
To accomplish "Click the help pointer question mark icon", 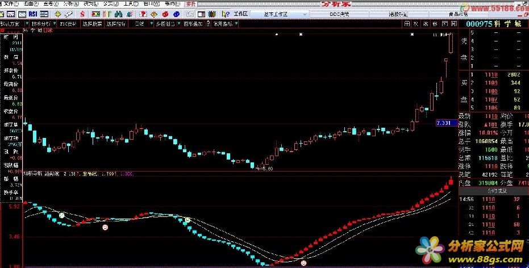I will [226, 14].
